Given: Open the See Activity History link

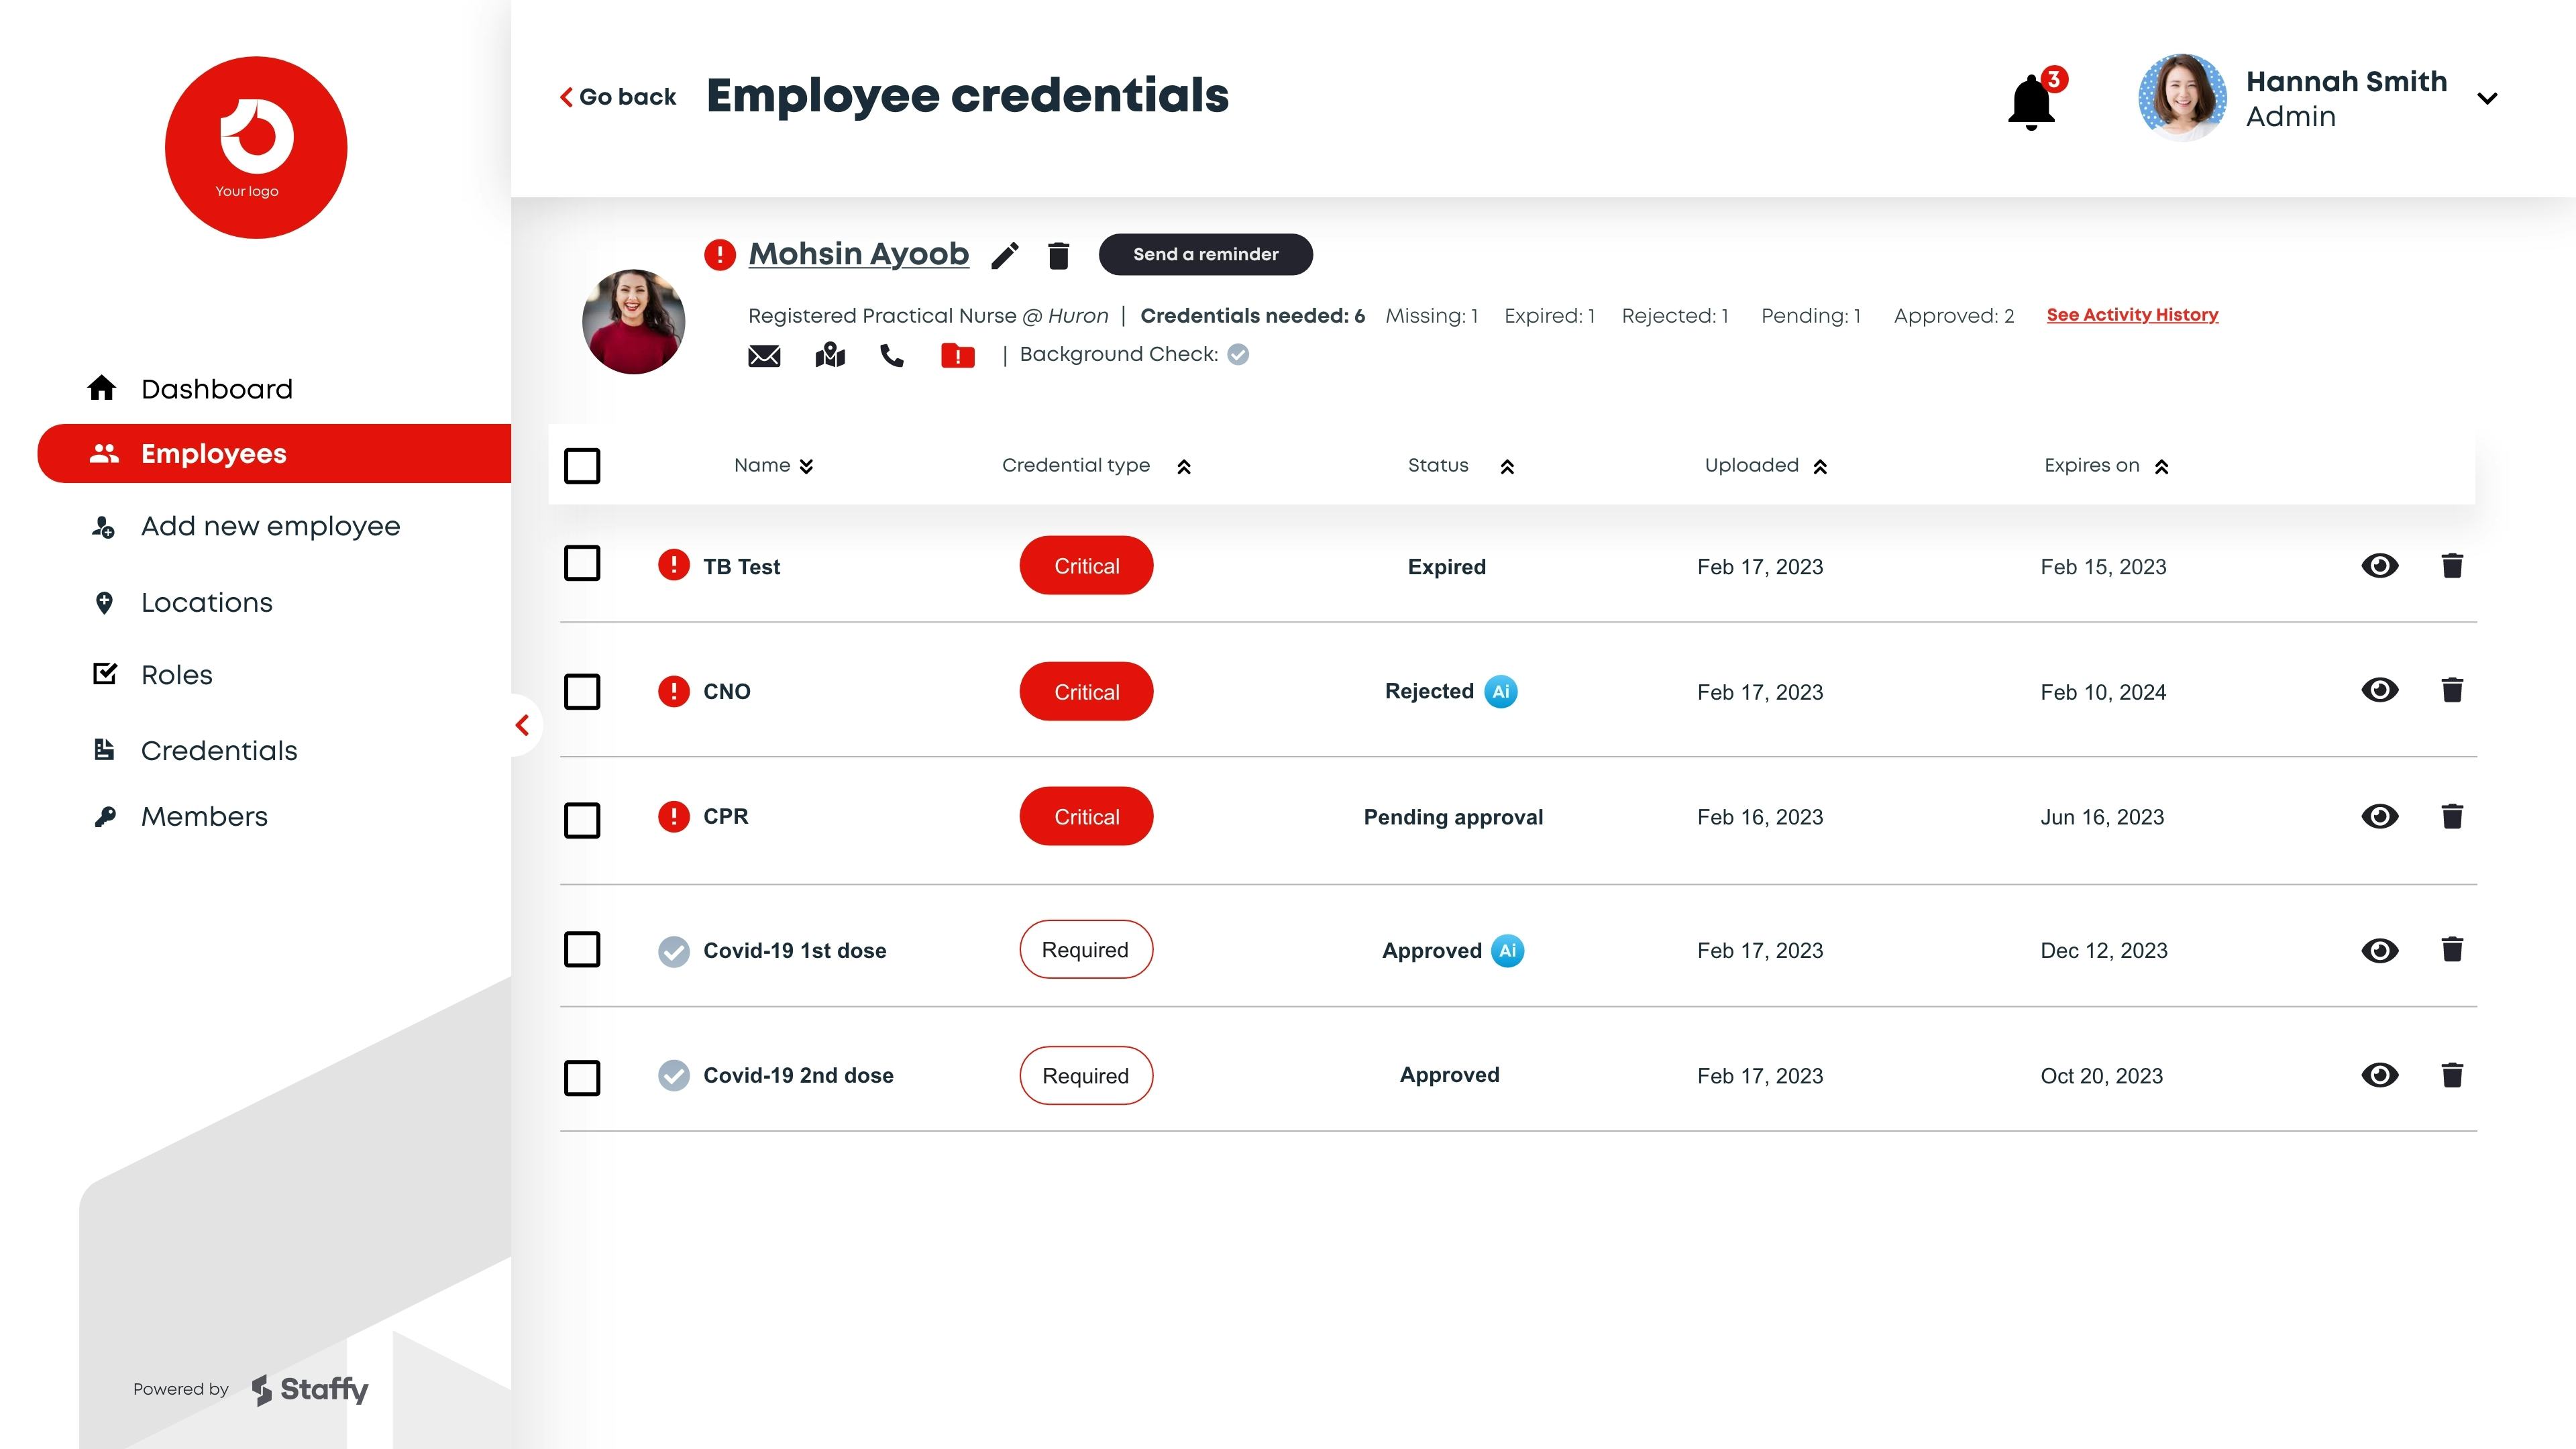Looking at the screenshot, I should [x=2132, y=314].
